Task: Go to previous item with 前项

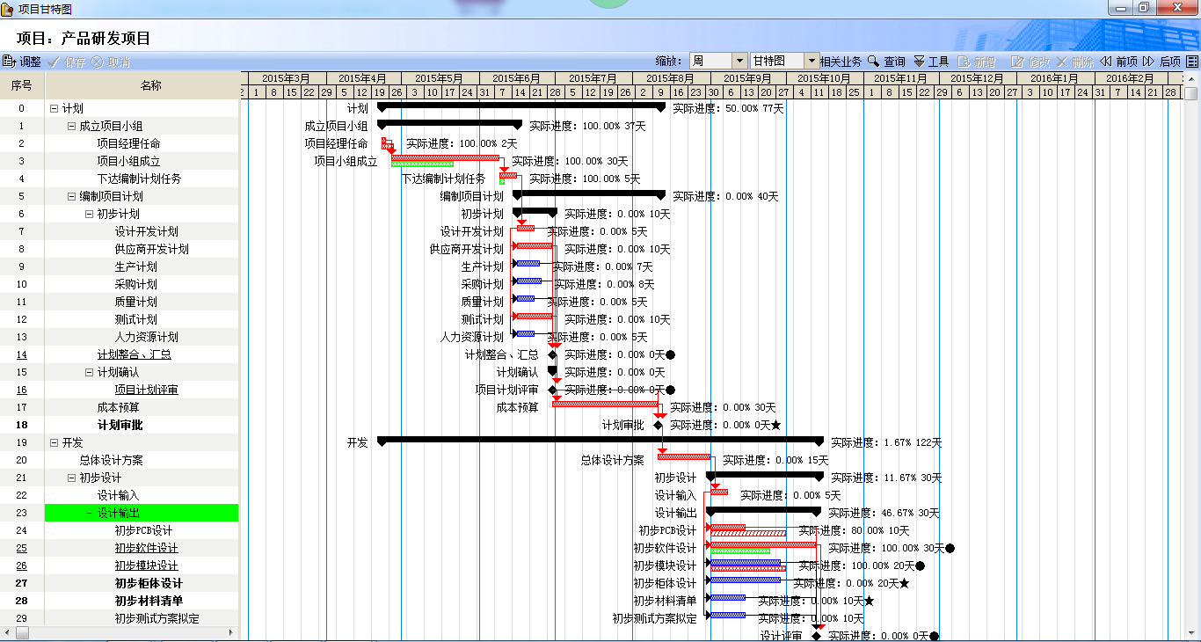Action: [x=1106, y=62]
